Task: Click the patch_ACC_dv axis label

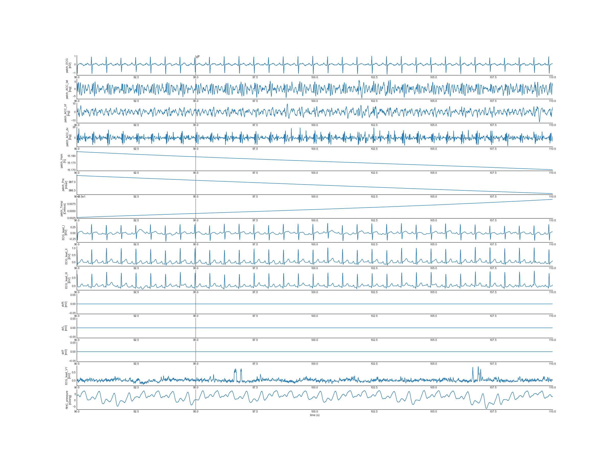Action: tap(68, 137)
